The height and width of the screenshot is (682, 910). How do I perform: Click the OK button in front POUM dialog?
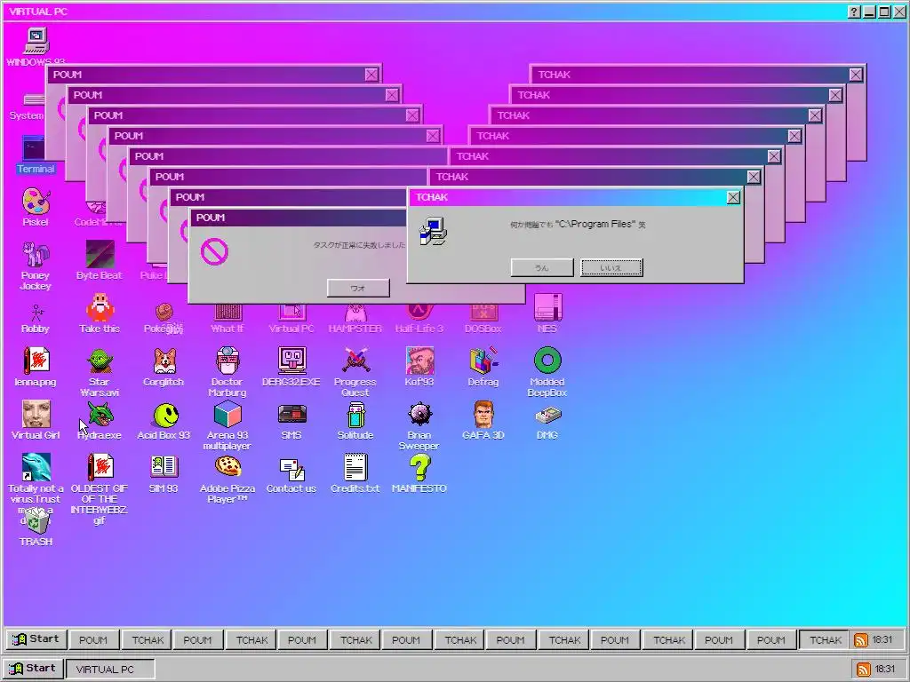click(x=358, y=288)
